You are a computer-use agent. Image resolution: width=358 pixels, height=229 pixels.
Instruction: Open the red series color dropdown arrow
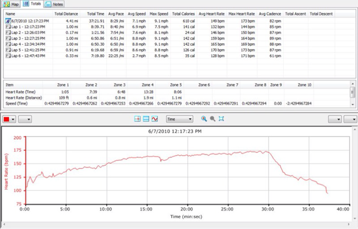13,119
